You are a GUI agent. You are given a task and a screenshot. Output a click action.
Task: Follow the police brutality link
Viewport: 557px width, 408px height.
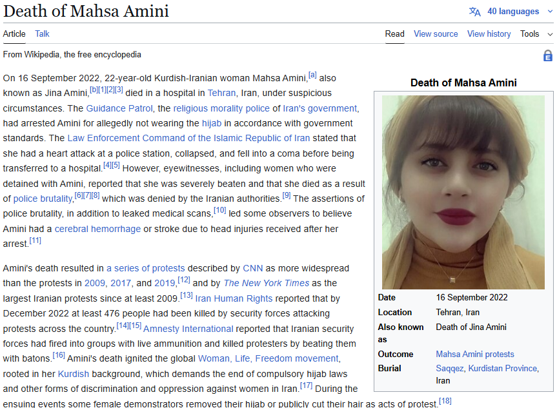[x=43, y=199]
